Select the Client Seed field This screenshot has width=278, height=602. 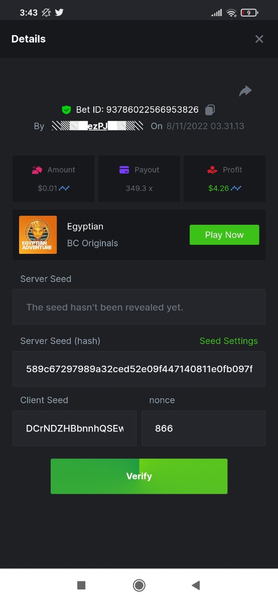tap(74, 428)
